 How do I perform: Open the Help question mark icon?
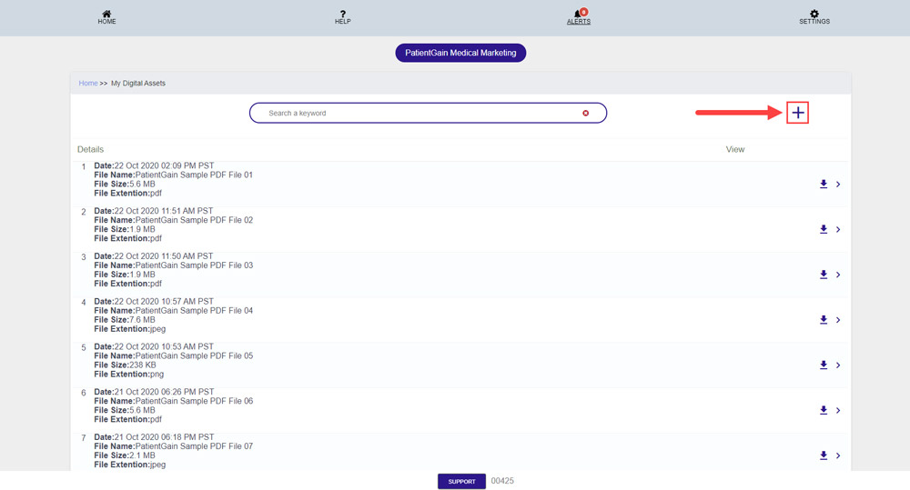click(x=343, y=14)
